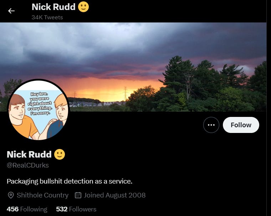Open the 456 Following list

(x=27, y=209)
